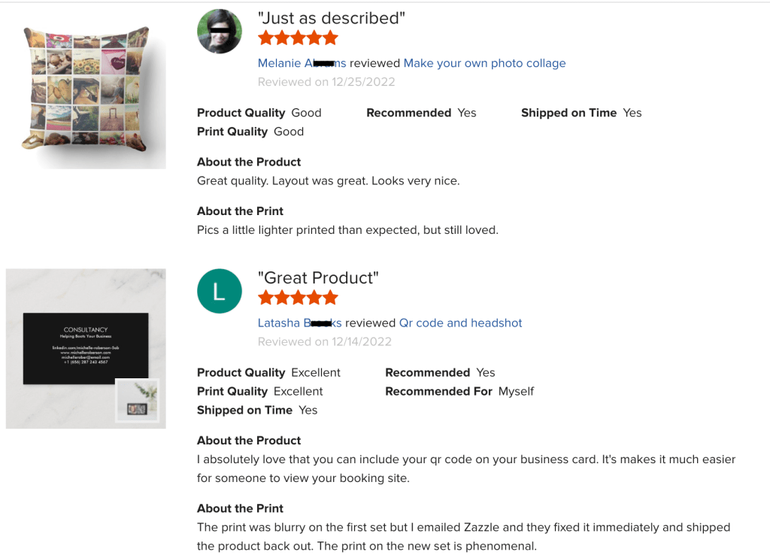
Task: Open the black business card product image
Action: pos(85,348)
